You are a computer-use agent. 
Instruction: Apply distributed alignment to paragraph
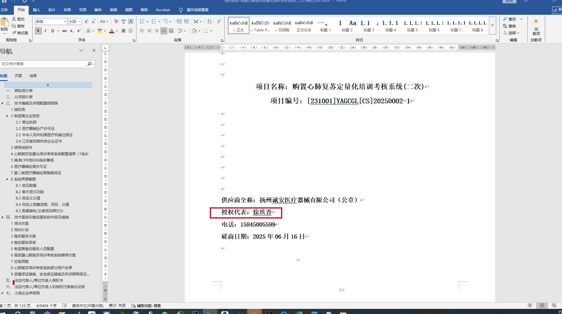pos(171,31)
